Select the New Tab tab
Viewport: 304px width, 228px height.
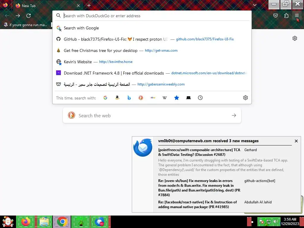click(x=48, y=6)
